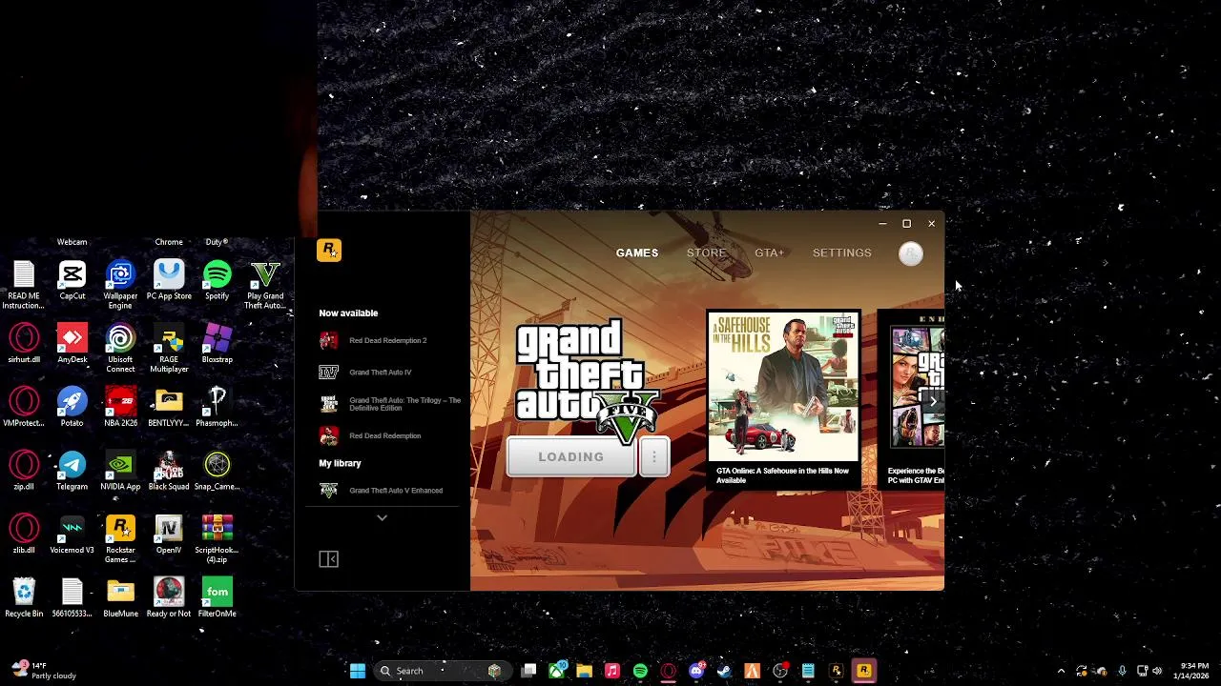The image size is (1221, 686).
Task: Open CapCut desktop shortcut
Action: pyautogui.click(x=72, y=280)
